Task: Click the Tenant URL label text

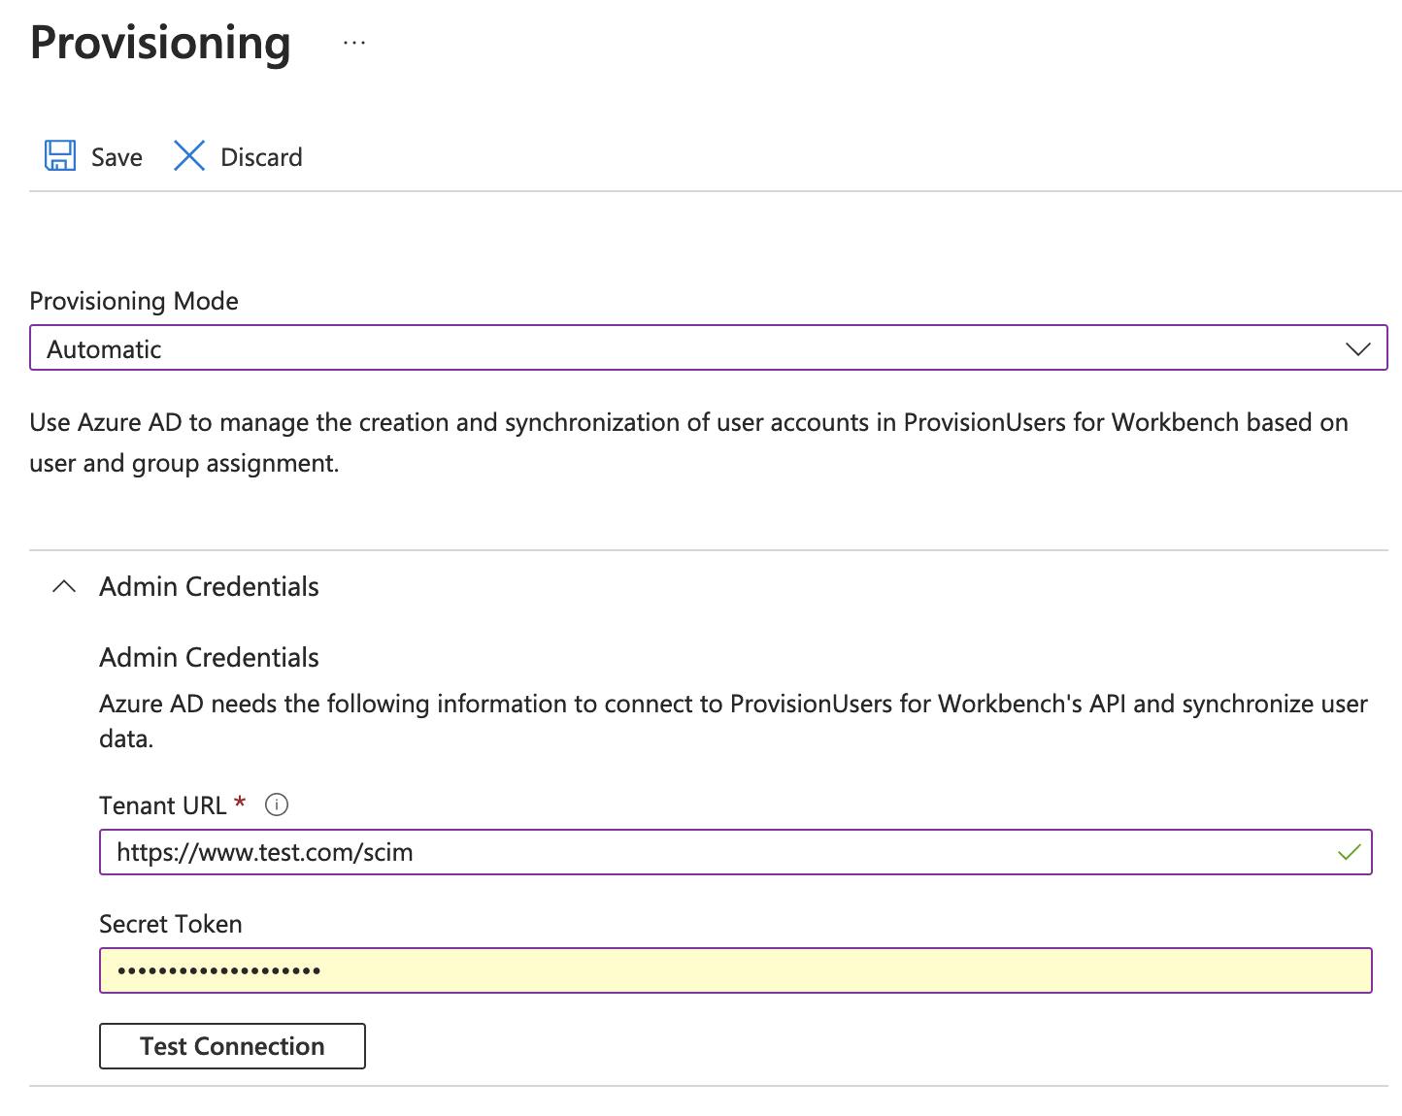Action: pyautogui.click(x=162, y=805)
